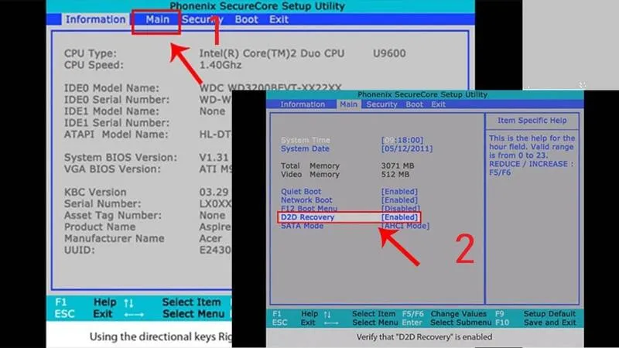Select Security tab in the front BIOS window
The image size is (619, 348).
click(x=381, y=104)
